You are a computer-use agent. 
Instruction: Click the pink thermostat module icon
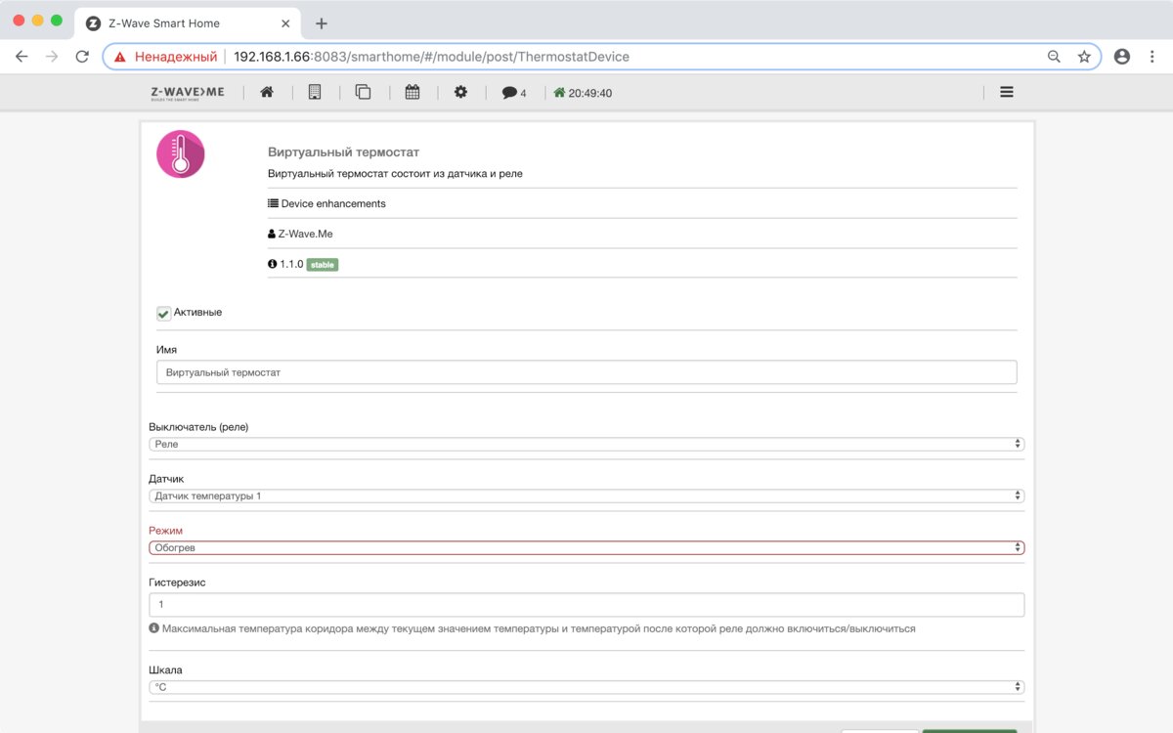pyautogui.click(x=181, y=154)
